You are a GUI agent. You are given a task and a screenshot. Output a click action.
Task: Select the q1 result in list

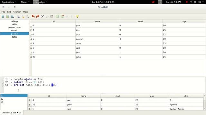[14, 96]
